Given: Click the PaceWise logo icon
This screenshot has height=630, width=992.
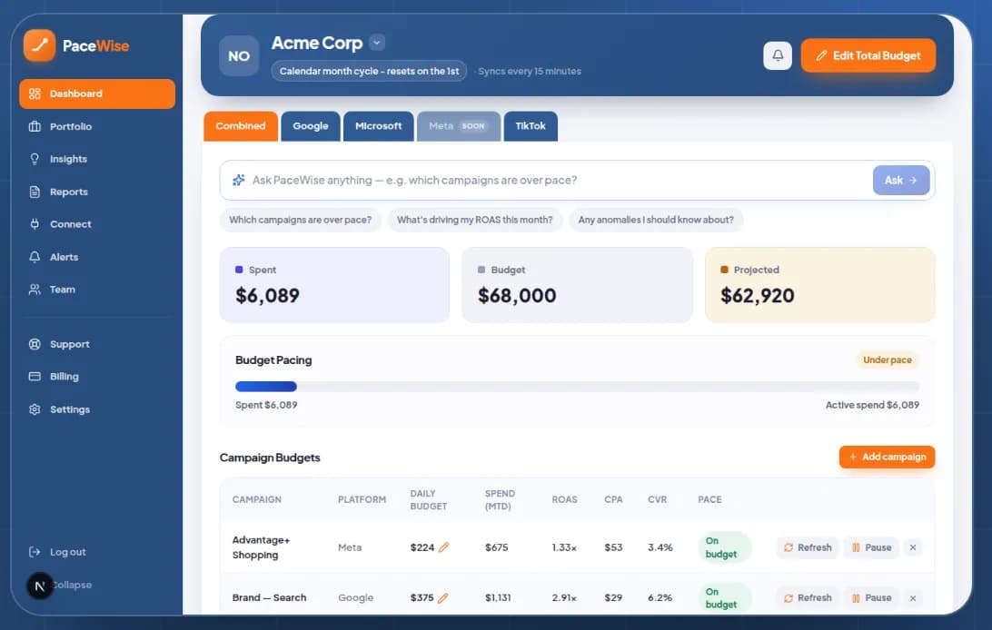Looking at the screenshot, I should (x=39, y=45).
